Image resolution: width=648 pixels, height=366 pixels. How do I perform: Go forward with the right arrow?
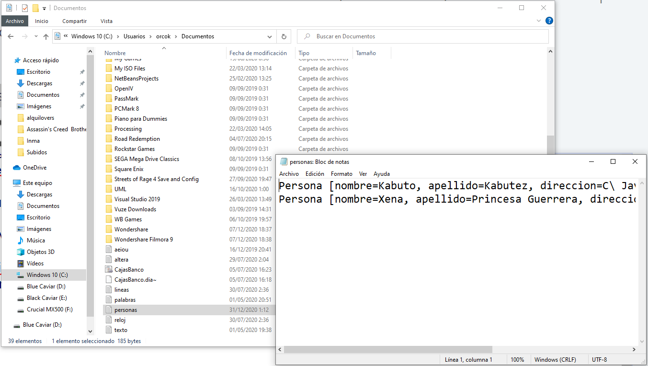24,36
